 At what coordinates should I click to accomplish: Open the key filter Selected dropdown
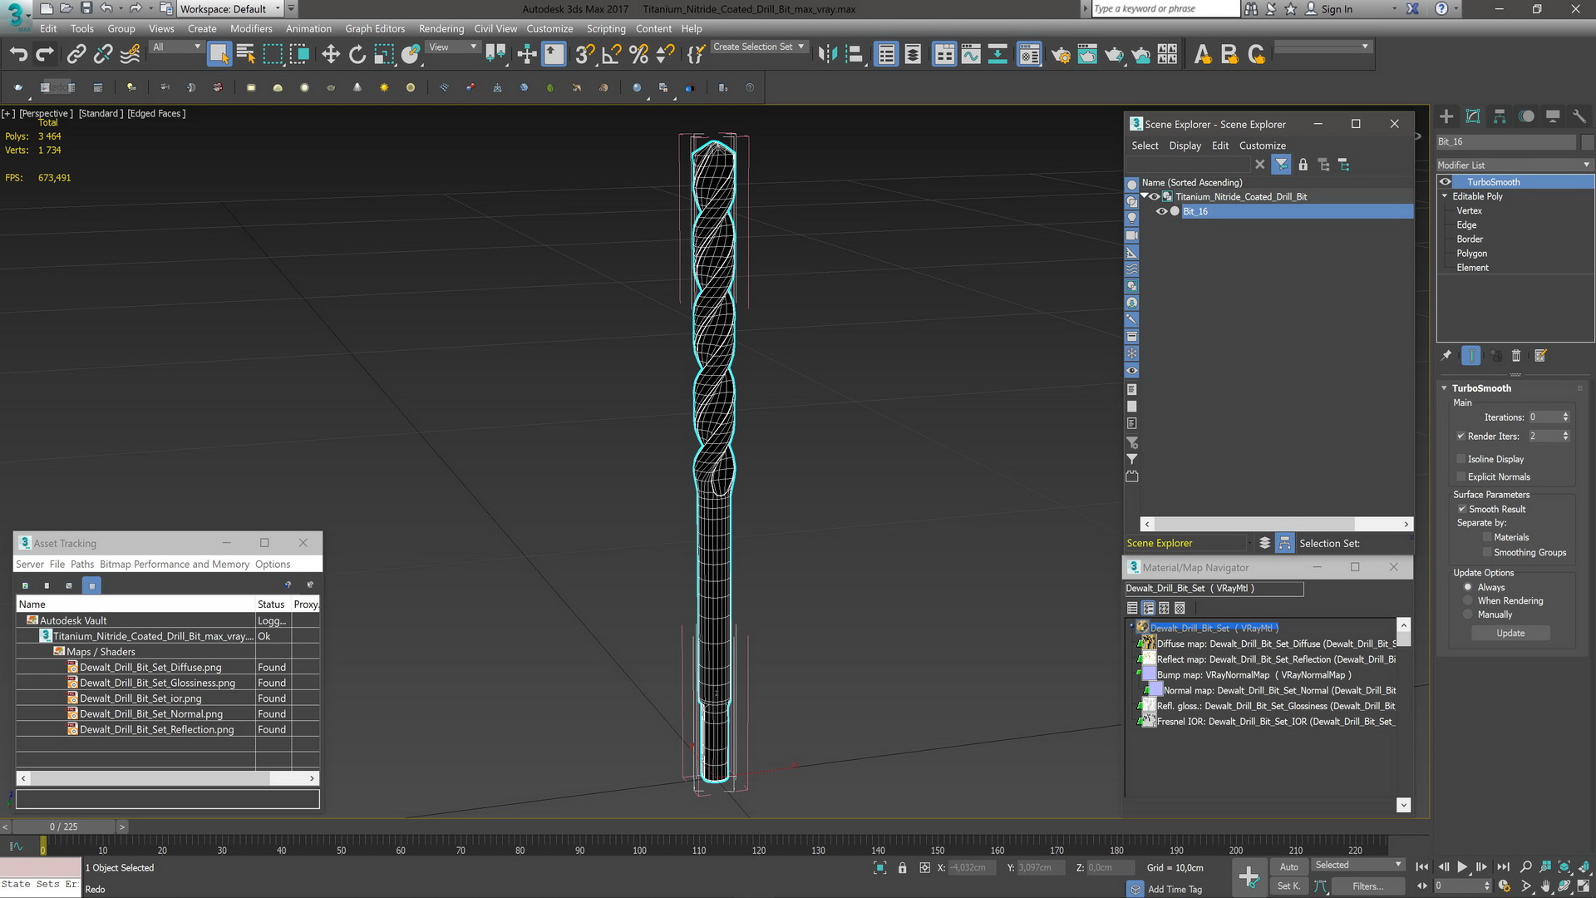pyautogui.click(x=1357, y=866)
